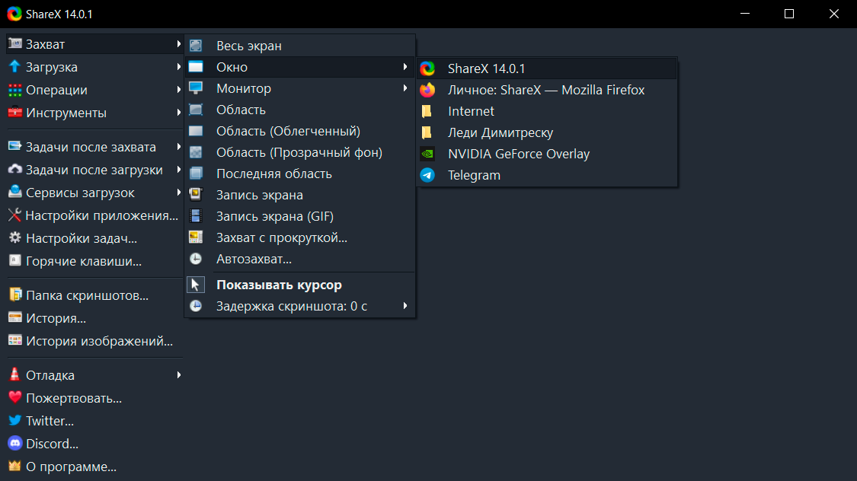Choose Область (Облегченный) from the menu
Image resolution: width=857 pixels, height=481 pixels.
[x=299, y=130]
